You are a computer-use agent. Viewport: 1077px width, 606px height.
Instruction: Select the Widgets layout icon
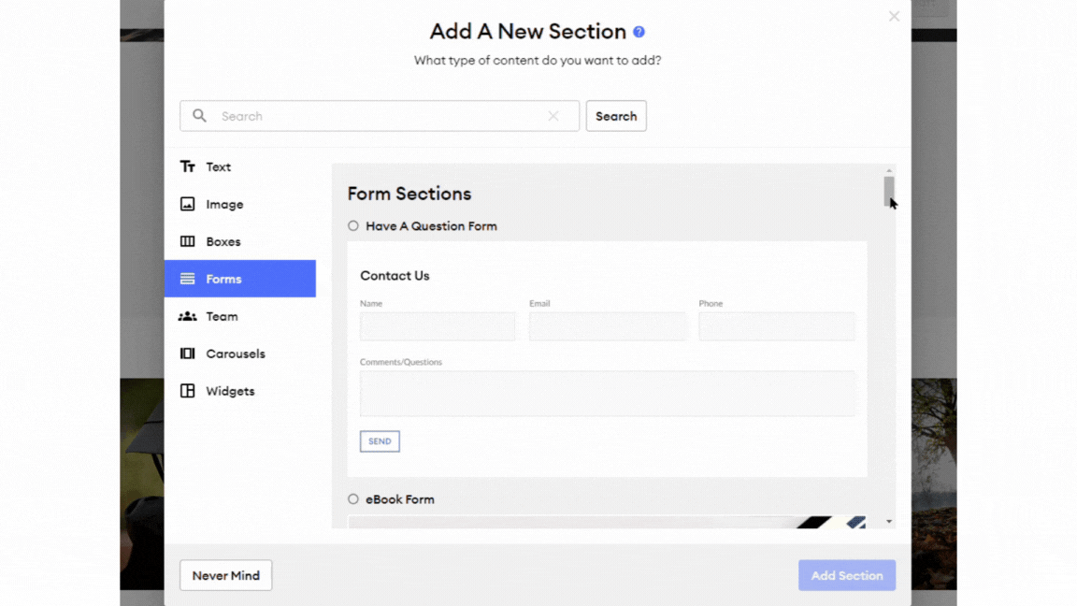(189, 391)
